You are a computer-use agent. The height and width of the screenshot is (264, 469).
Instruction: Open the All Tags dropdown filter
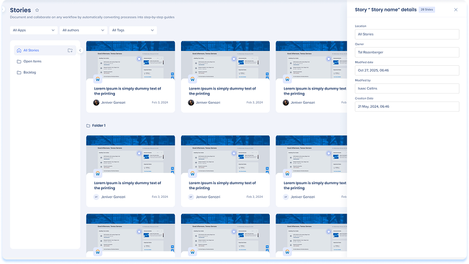click(x=132, y=30)
